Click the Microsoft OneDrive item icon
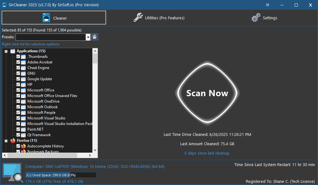The image size is (318, 185). [23, 101]
